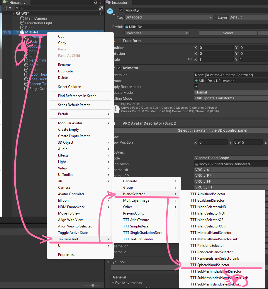Click Duplicate in the context menu
Screen dimensions: 268x289
point(65,71)
